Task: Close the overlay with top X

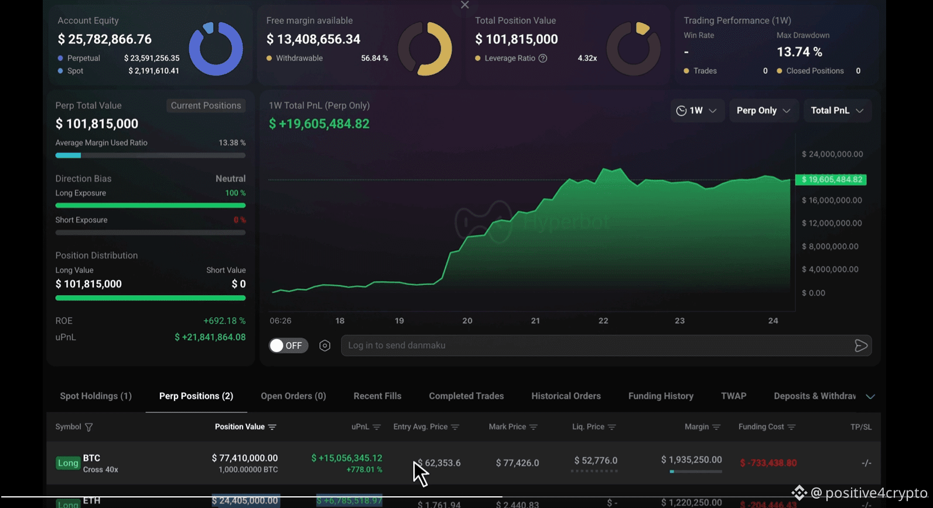Action: [x=465, y=5]
